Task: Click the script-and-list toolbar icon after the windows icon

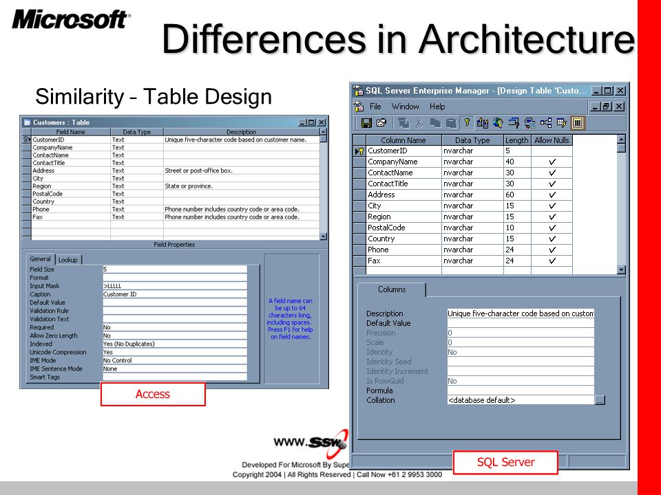Action: 530,123
